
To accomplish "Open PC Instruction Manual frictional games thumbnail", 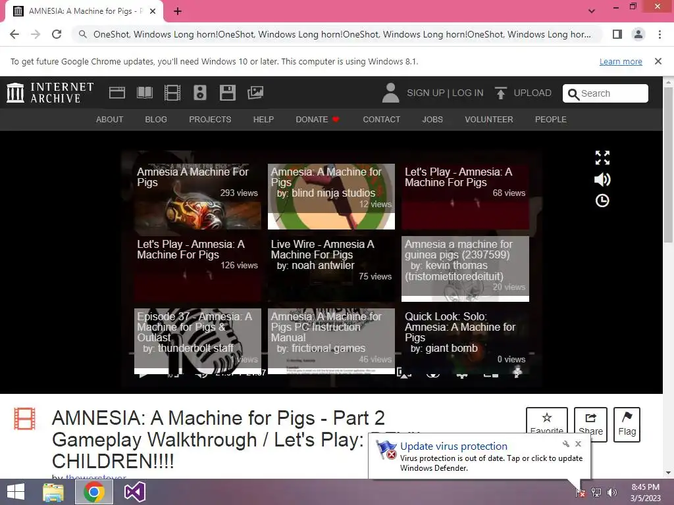I will (331, 341).
